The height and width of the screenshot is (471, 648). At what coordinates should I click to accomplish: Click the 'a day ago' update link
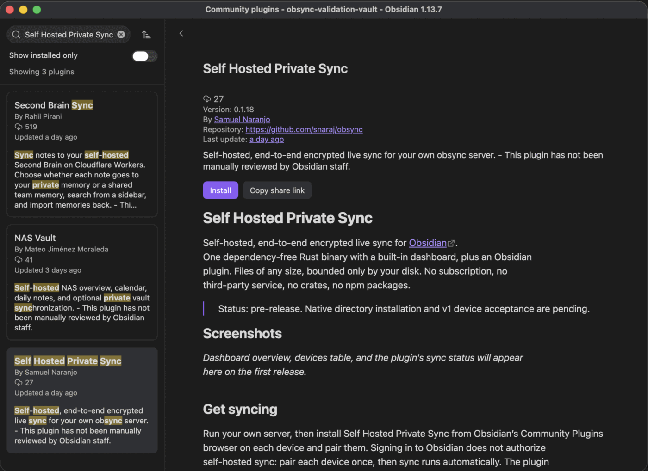(x=267, y=139)
